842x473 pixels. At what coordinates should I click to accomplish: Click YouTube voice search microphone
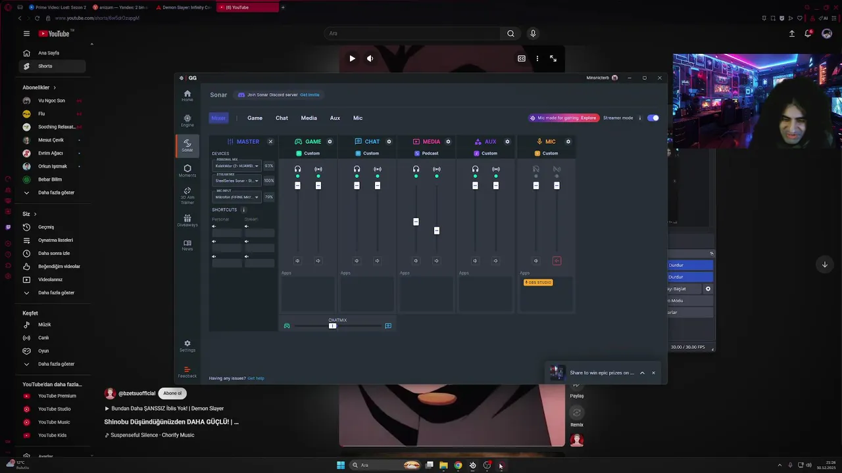[533, 34]
